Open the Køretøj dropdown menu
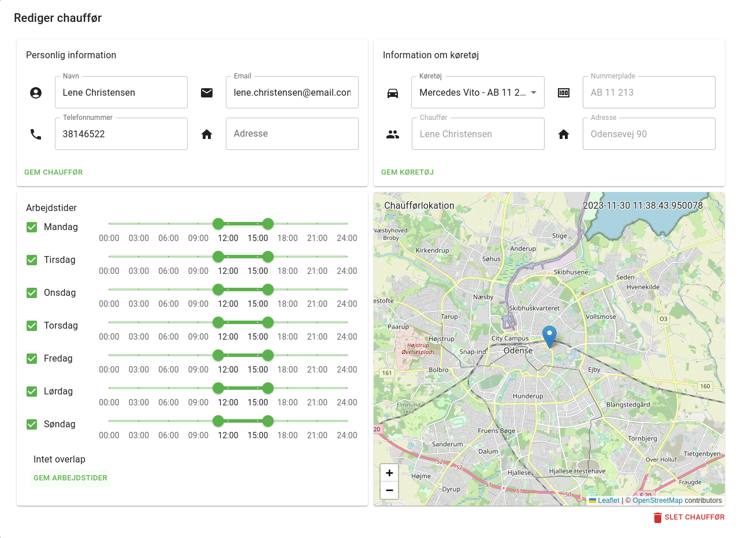Image resolution: width=741 pixels, height=538 pixels. [x=477, y=93]
